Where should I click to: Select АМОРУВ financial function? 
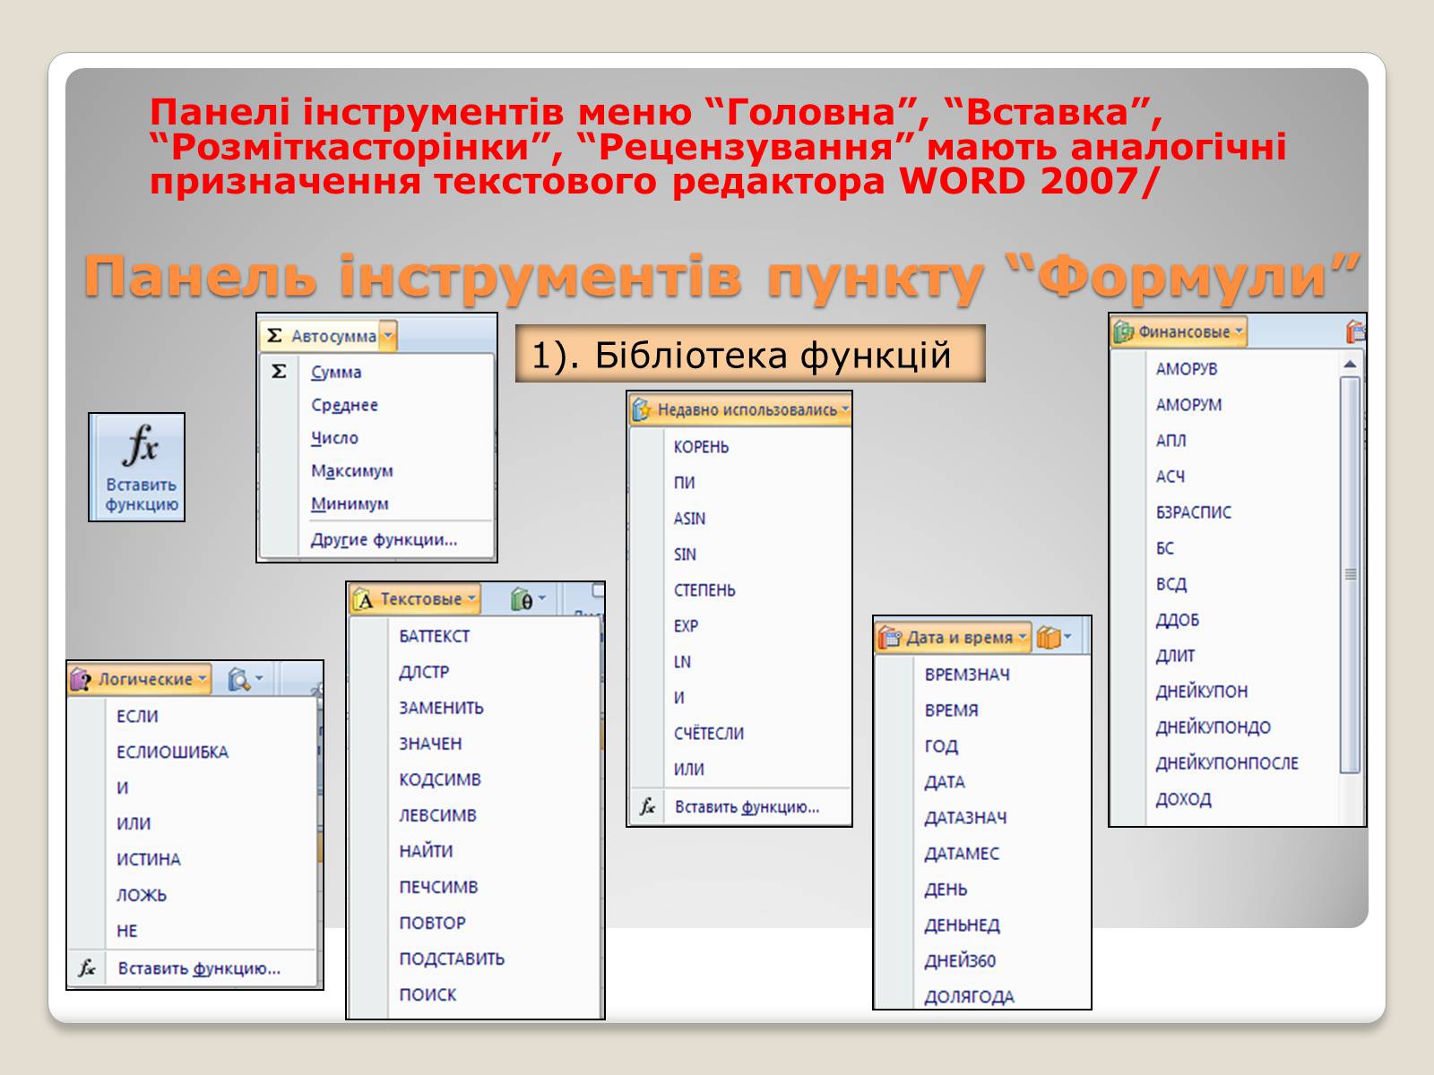click(x=1187, y=369)
